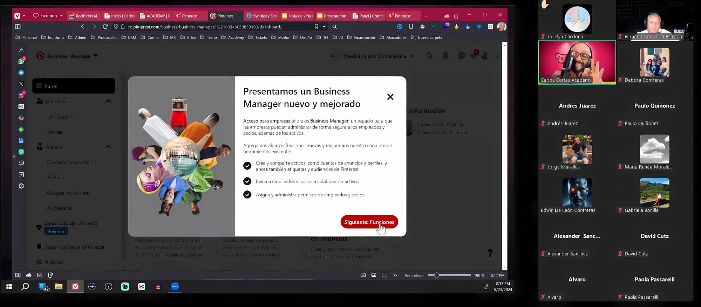The image size is (701, 307).
Task: Switch to the Inicio | Carlos tab
Action: pos(120,16)
